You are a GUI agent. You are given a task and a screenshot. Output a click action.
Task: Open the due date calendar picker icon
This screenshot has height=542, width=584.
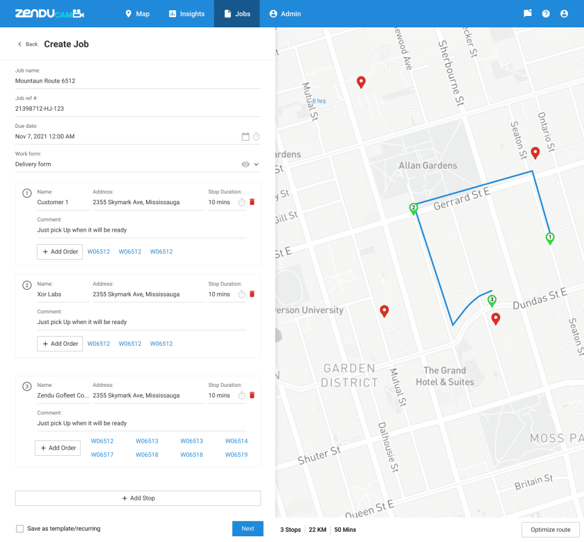245,137
